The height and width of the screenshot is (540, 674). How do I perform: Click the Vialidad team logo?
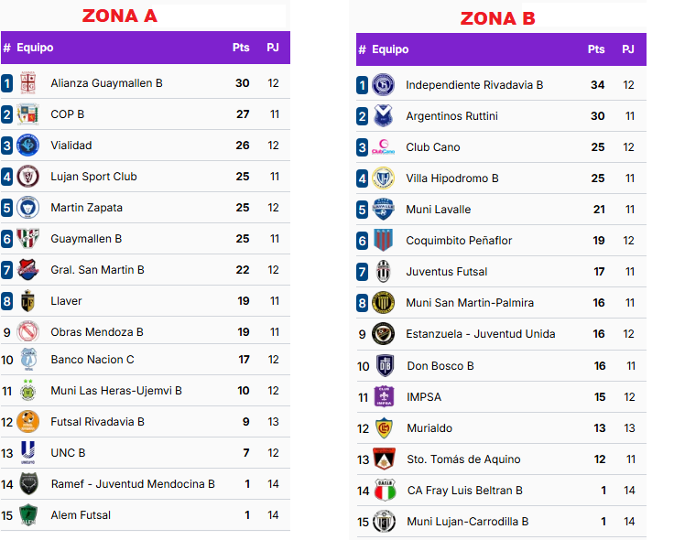pos(28,146)
